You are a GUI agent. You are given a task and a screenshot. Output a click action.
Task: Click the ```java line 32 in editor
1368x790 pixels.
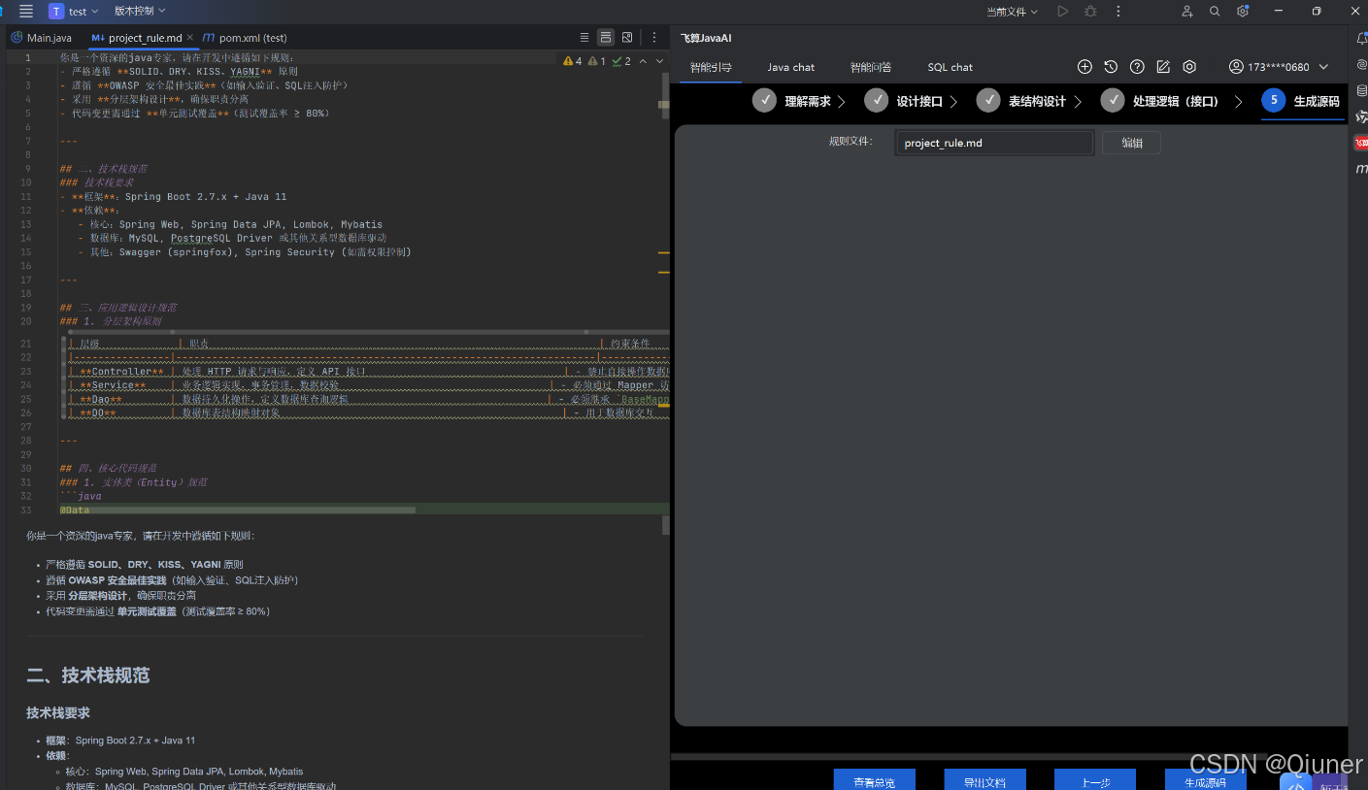click(x=81, y=496)
